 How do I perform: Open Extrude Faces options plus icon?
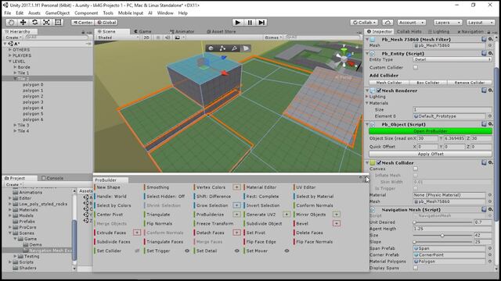(137, 233)
